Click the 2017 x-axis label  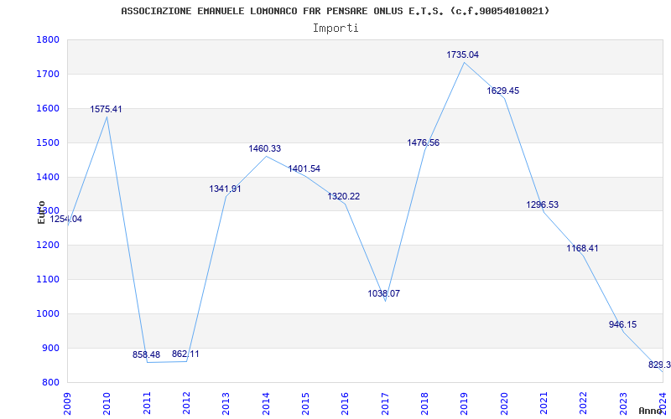coord(385,403)
